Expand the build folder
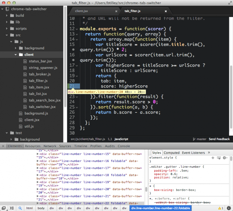Image resolution: width=233 pixels, height=211 pixels. (6, 15)
